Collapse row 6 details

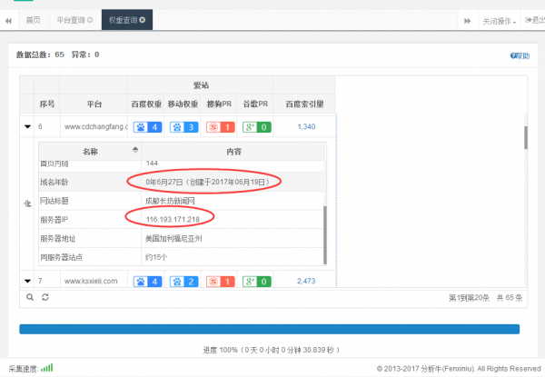click(27, 127)
